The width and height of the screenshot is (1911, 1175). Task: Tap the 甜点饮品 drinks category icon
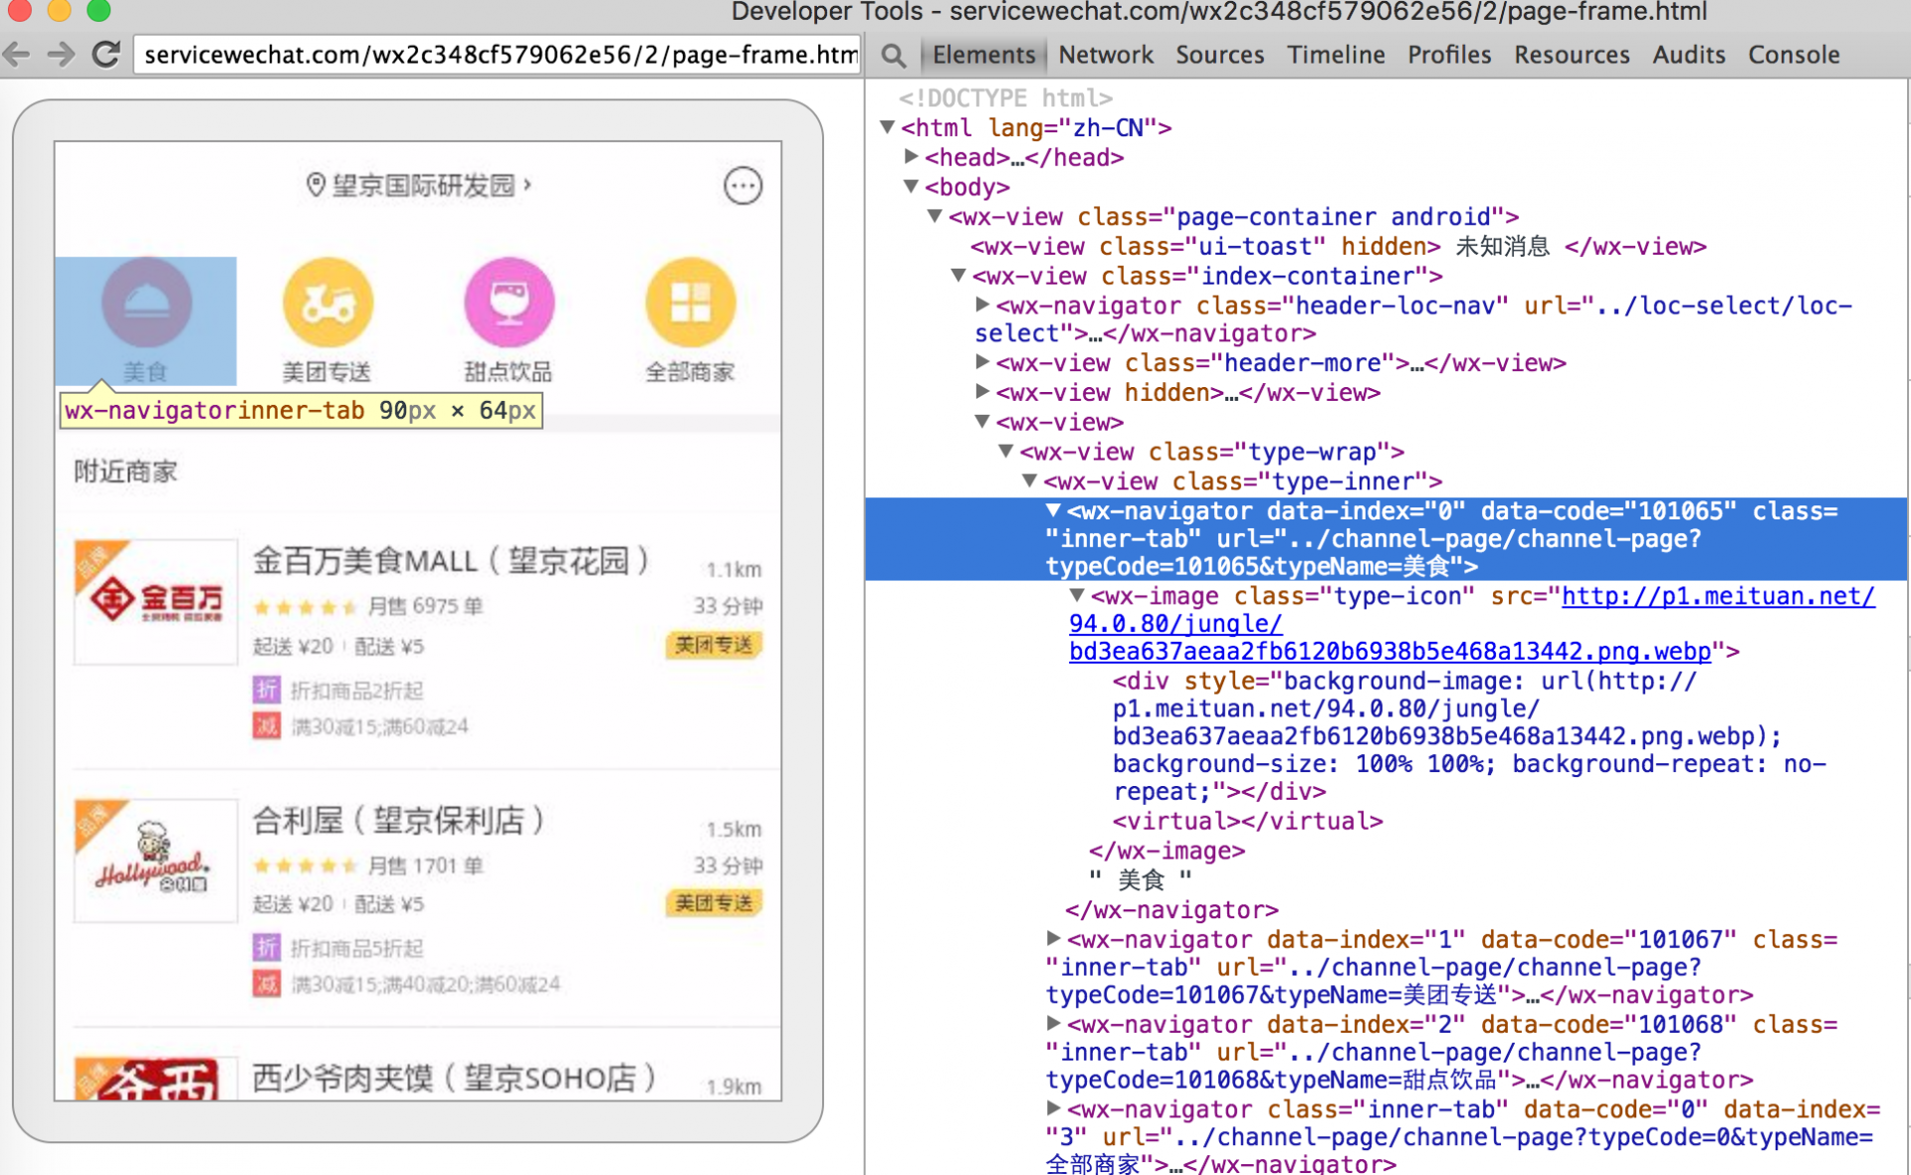(x=509, y=301)
